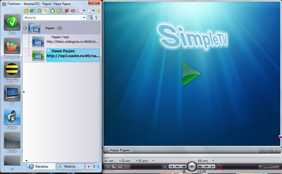Select the Все category

coord(12,24)
